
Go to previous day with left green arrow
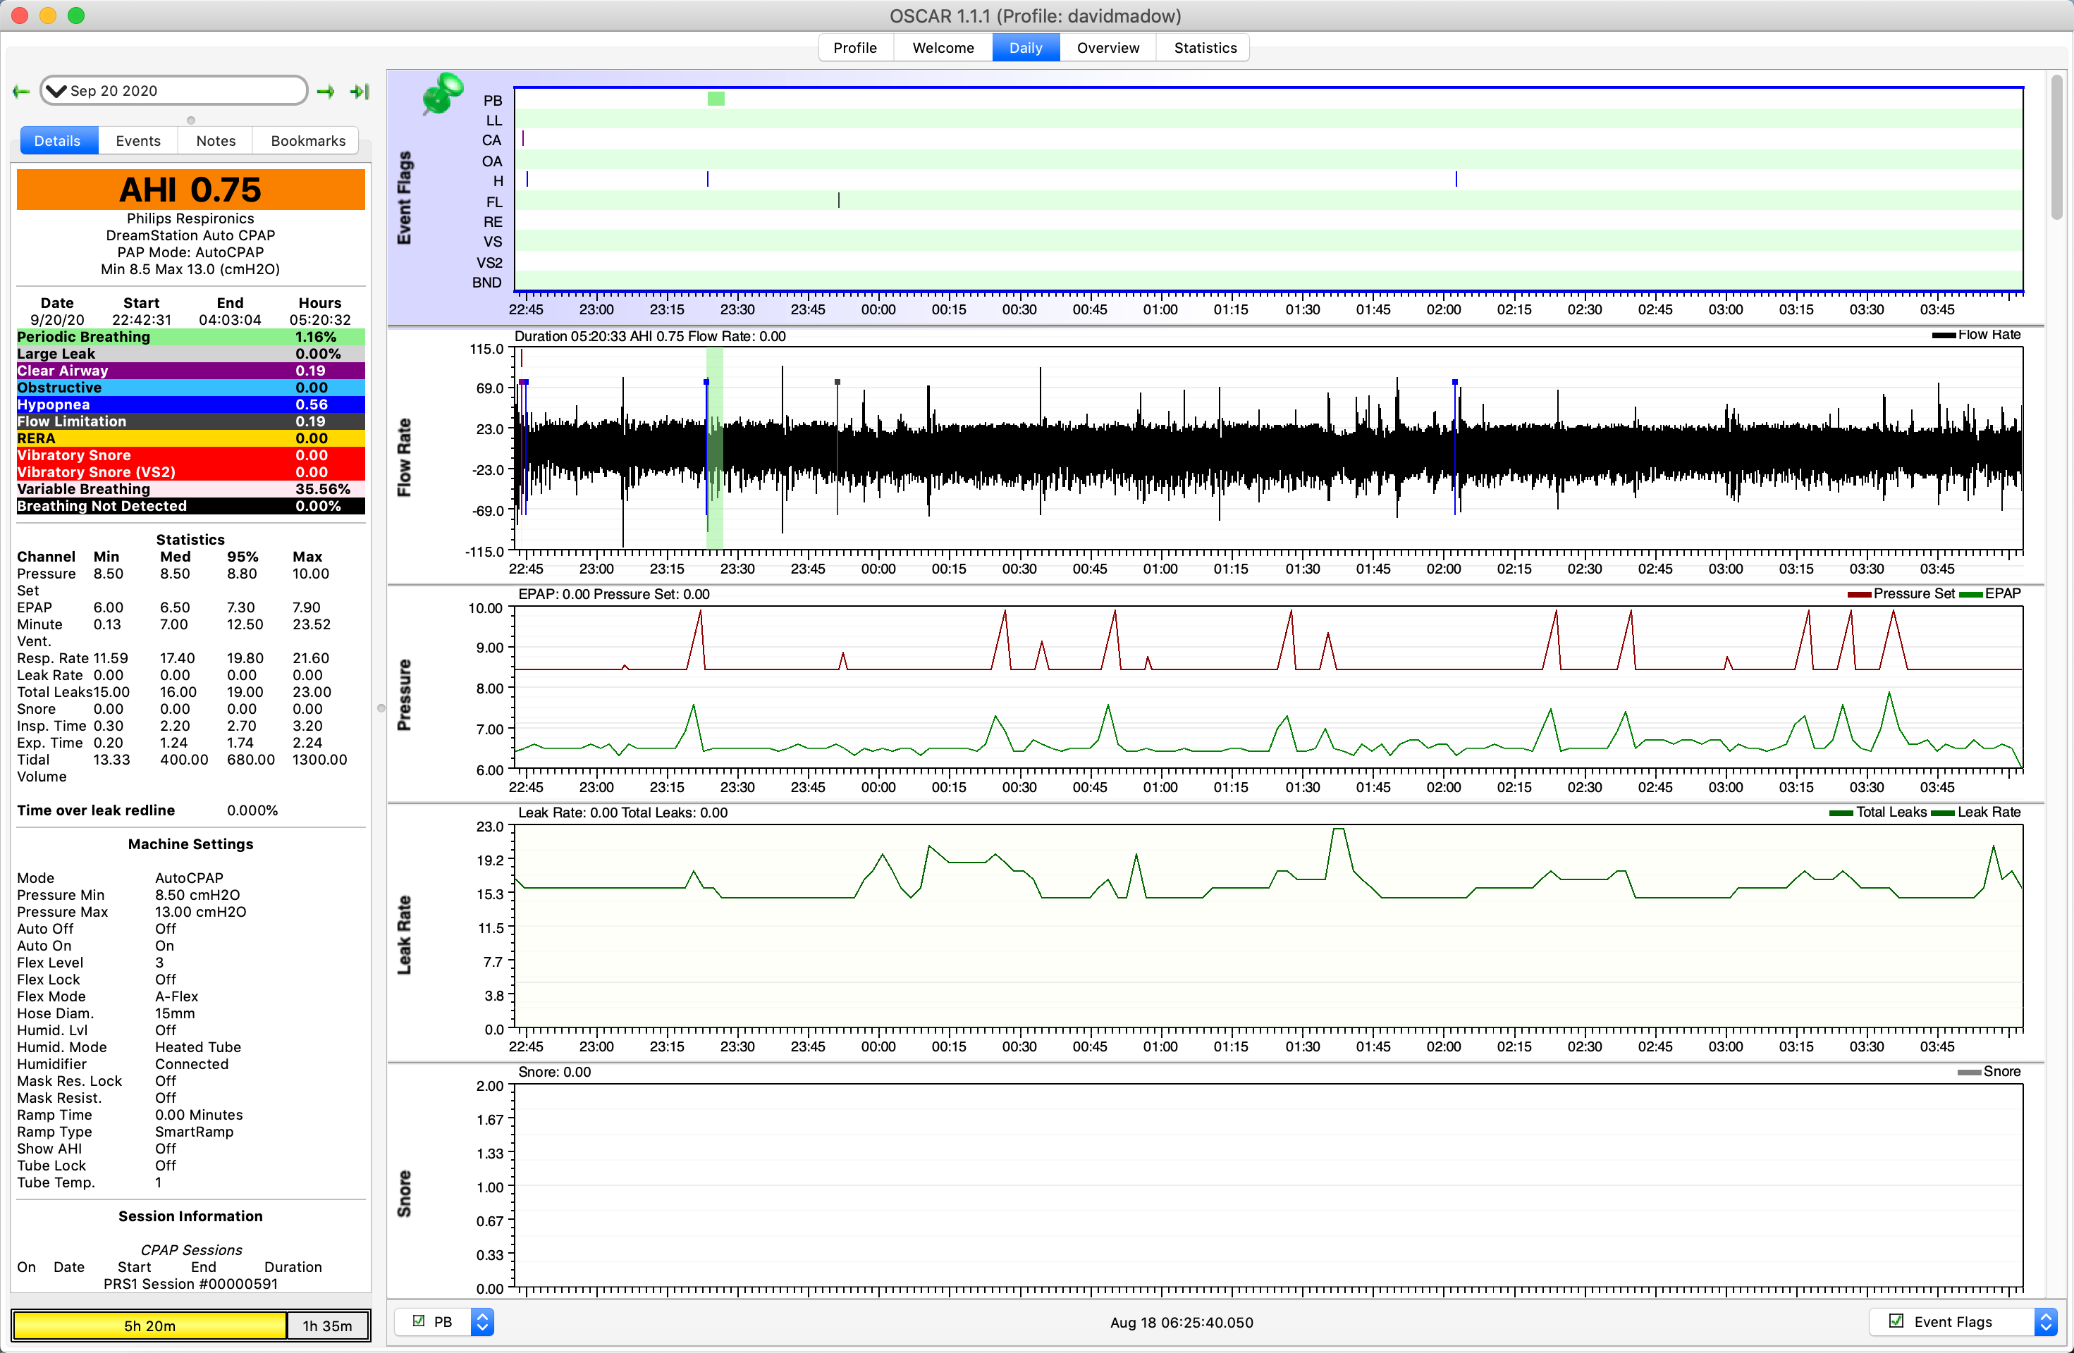click(22, 92)
